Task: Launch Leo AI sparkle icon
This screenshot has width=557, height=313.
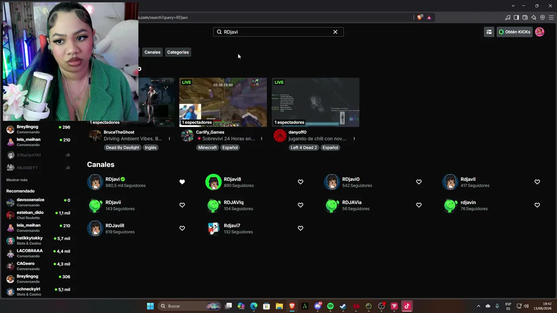Action: click(534, 17)
